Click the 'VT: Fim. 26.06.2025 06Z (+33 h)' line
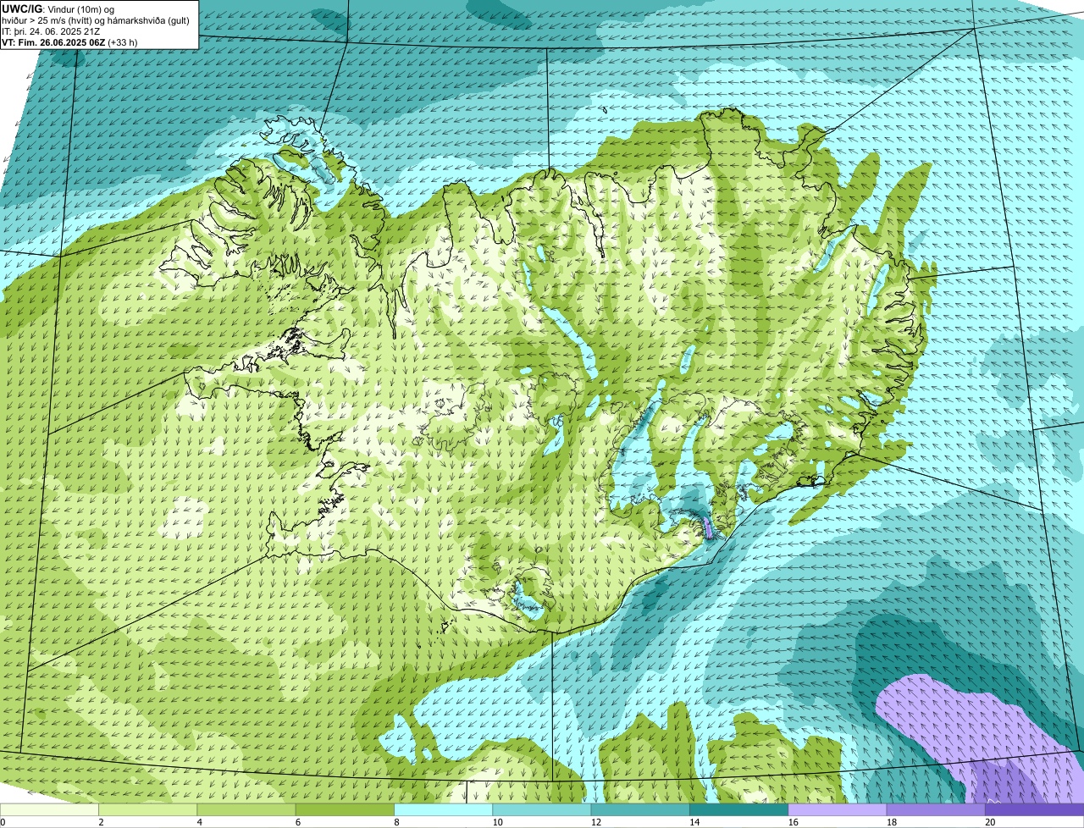This screenshot has height=828, width=1084. pyautogui.click(x=69, y=41)
